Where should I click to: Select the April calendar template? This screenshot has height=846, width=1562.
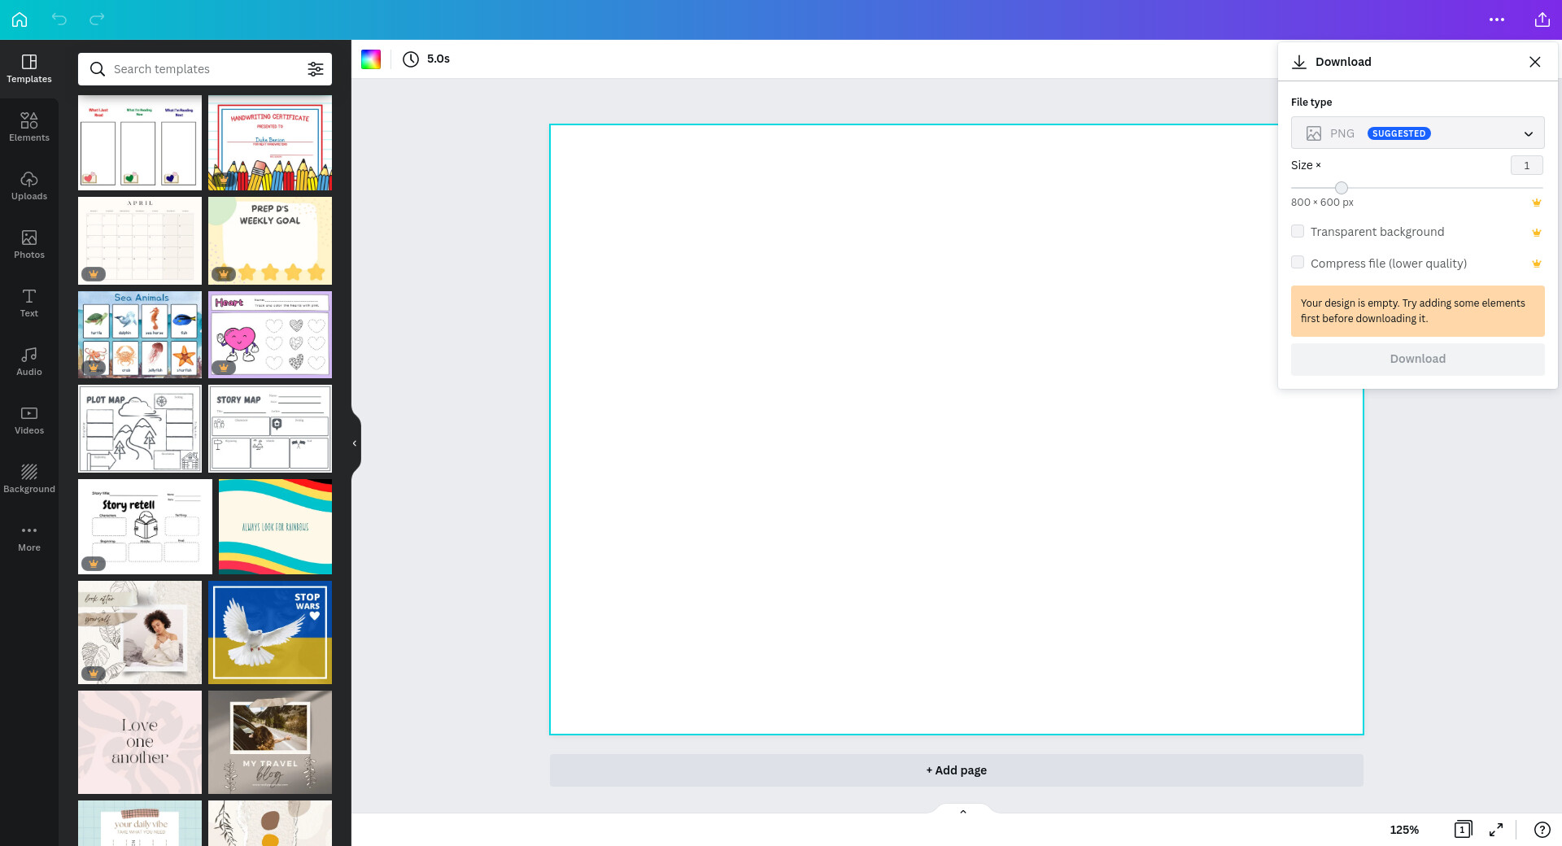click(x=140, y=241)
